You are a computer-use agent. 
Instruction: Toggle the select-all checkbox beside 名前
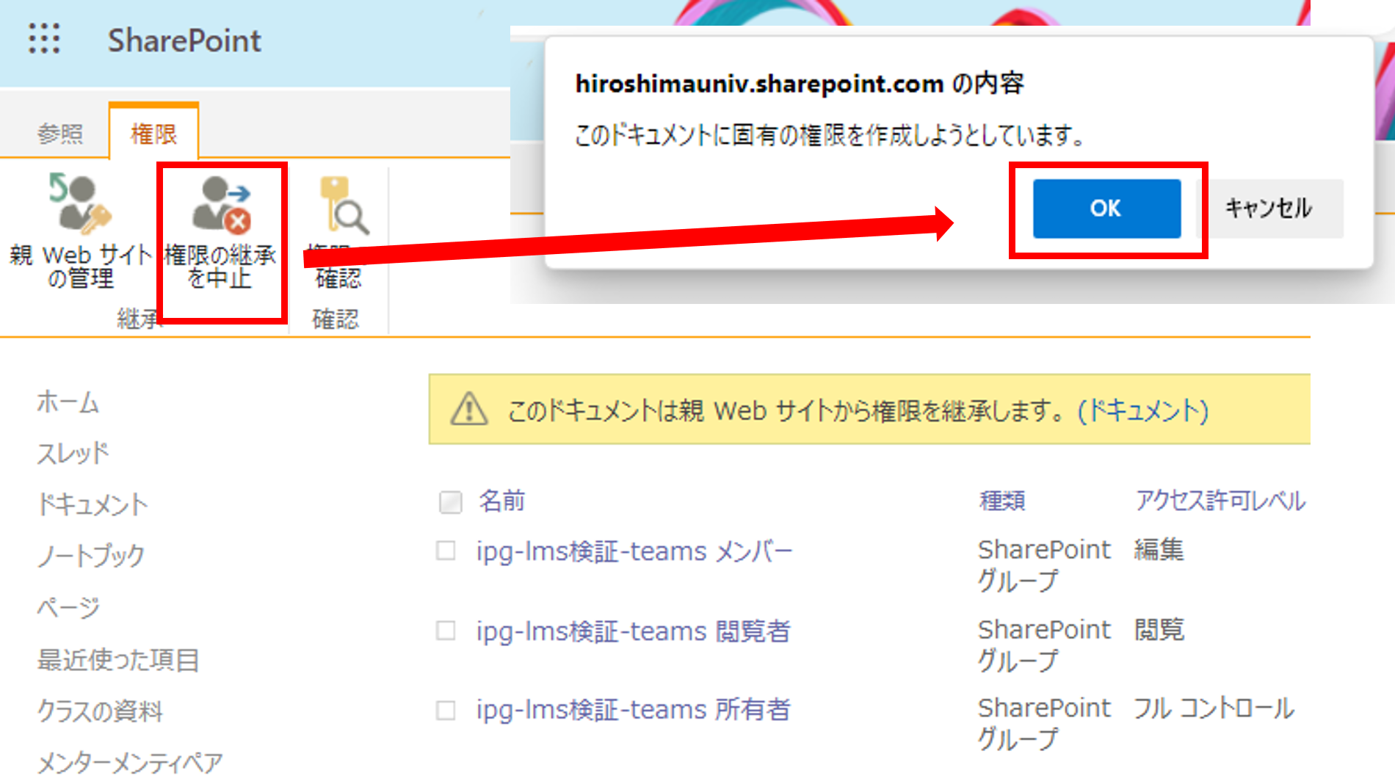coord(450,502)
